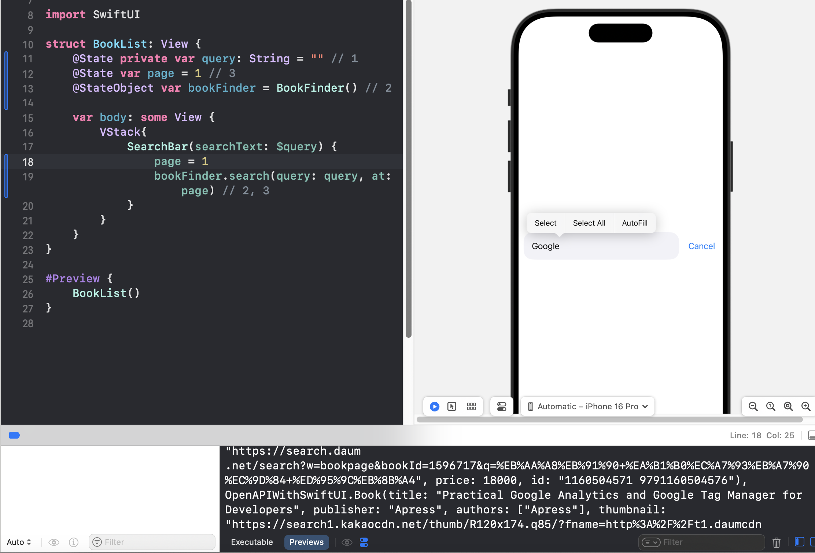Viewport: 815px width, 553px height.
Task: Click the zoom in magnifier in canvas
Action: click(x=805, y=406)
